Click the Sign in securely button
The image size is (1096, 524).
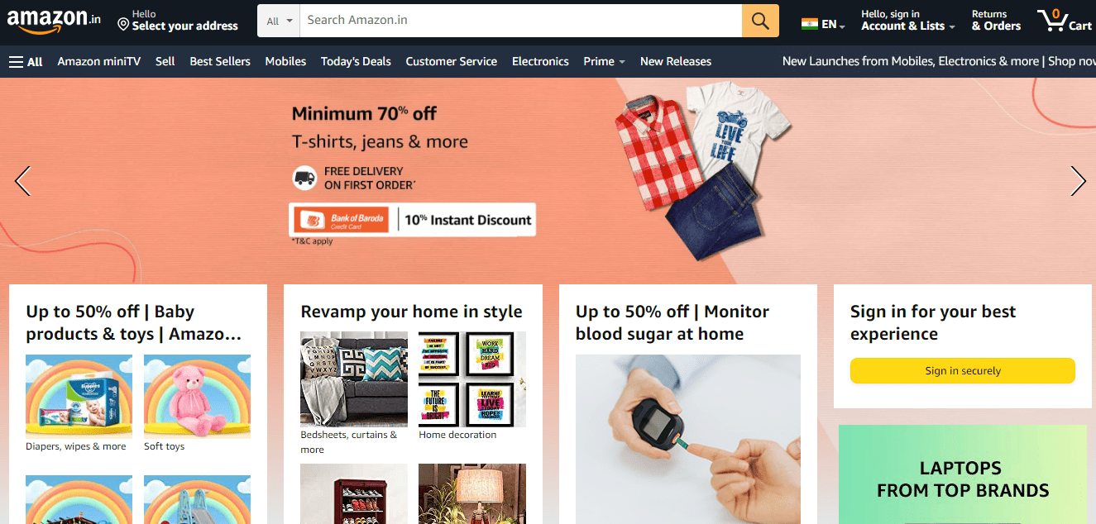click(x=963, y=371)
